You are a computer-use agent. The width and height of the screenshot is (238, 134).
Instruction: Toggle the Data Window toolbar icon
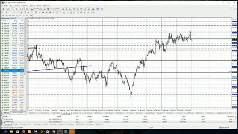(x=17, y=9)
